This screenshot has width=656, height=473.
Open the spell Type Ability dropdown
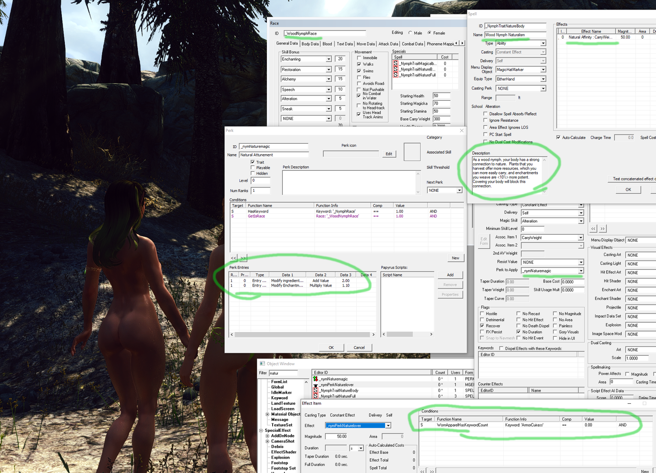543,43
